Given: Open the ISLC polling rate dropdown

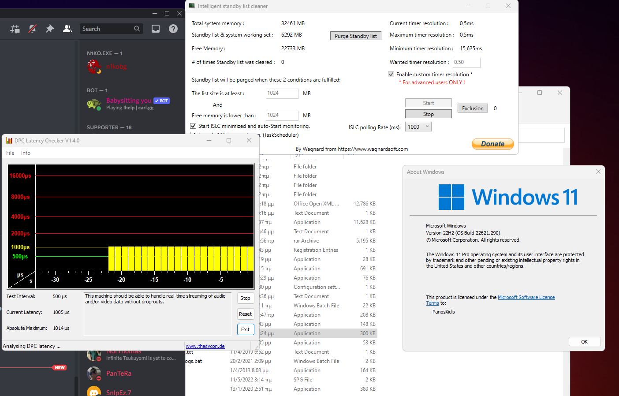Looking at the screenshot, I should tap(418, 127).
